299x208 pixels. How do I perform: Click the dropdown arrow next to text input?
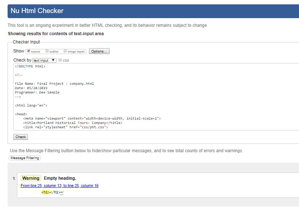coord(53,60)
